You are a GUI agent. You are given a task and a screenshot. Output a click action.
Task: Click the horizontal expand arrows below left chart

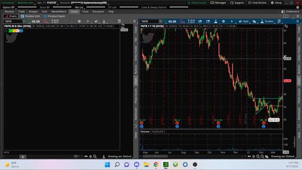[x=86, y=156]
